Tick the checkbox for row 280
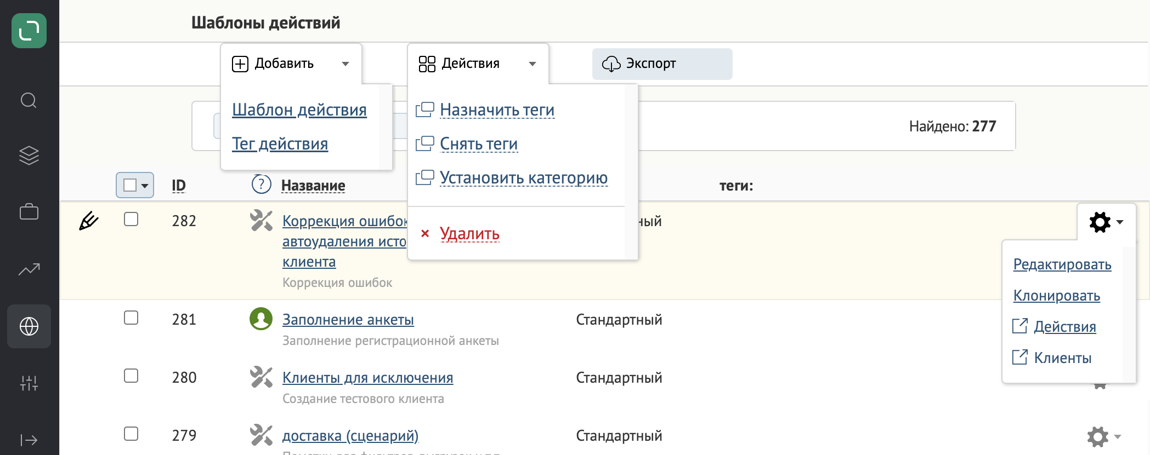 coord(131,376)
